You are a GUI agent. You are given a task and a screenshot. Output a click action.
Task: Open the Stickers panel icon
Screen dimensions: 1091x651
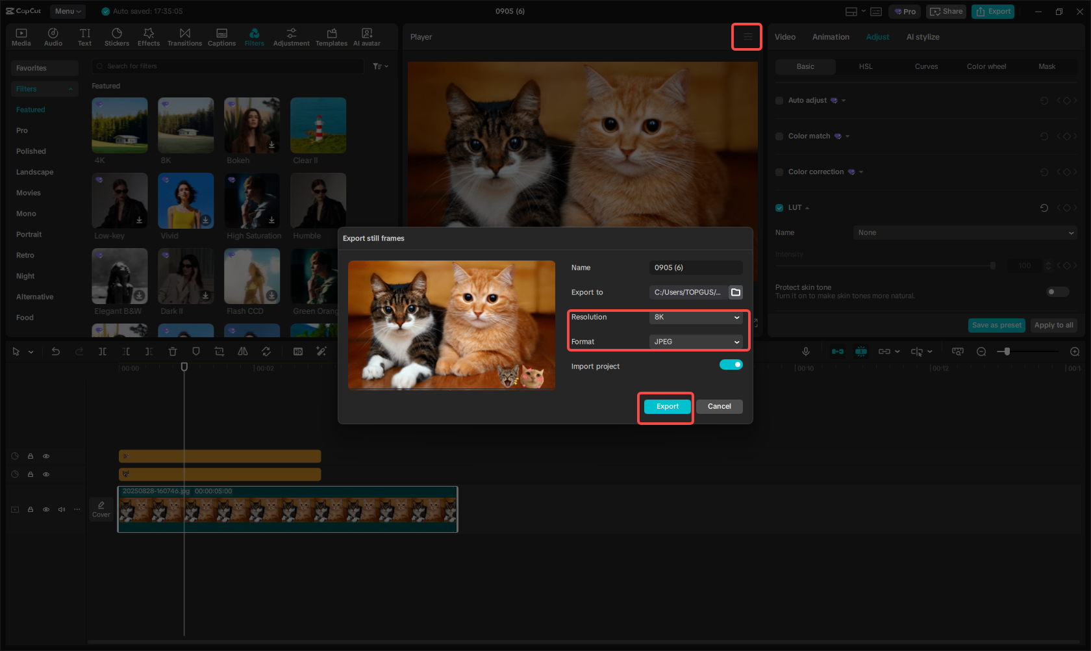coord(117,37)
